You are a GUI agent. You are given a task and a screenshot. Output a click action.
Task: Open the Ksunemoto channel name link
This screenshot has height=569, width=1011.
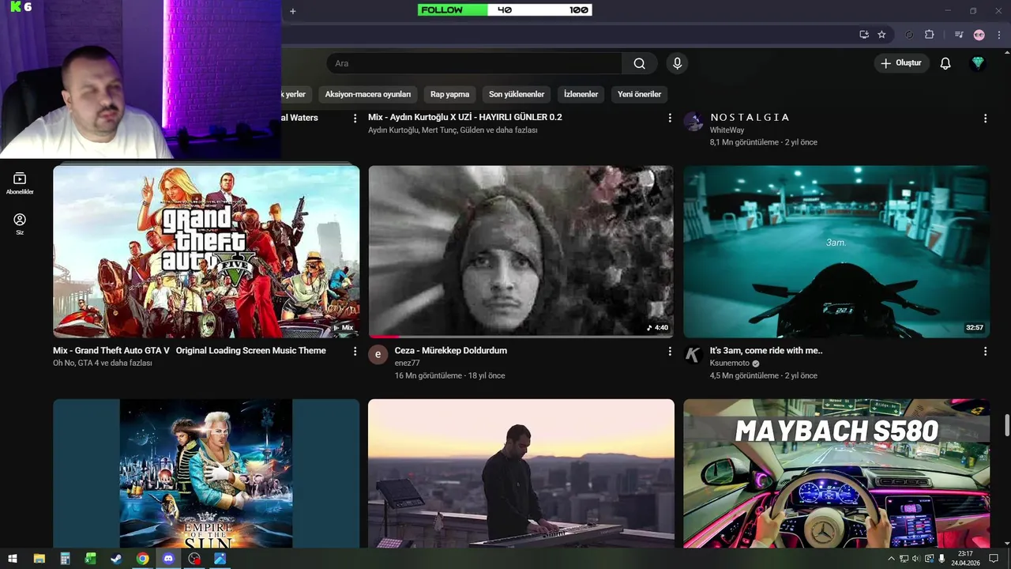pos(730,364)
